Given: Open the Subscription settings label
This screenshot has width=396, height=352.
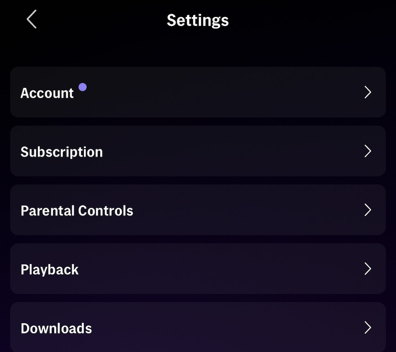Looking at the screenshot, I should pos(61,152).
